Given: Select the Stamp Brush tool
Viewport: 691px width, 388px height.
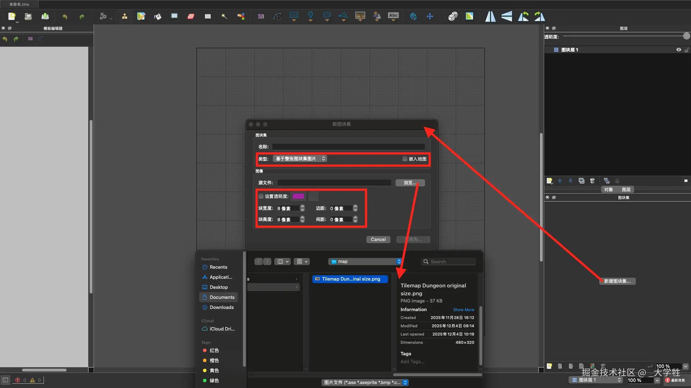Looking at the screenshot, I should pyautogui.click(x=125, y=16).
